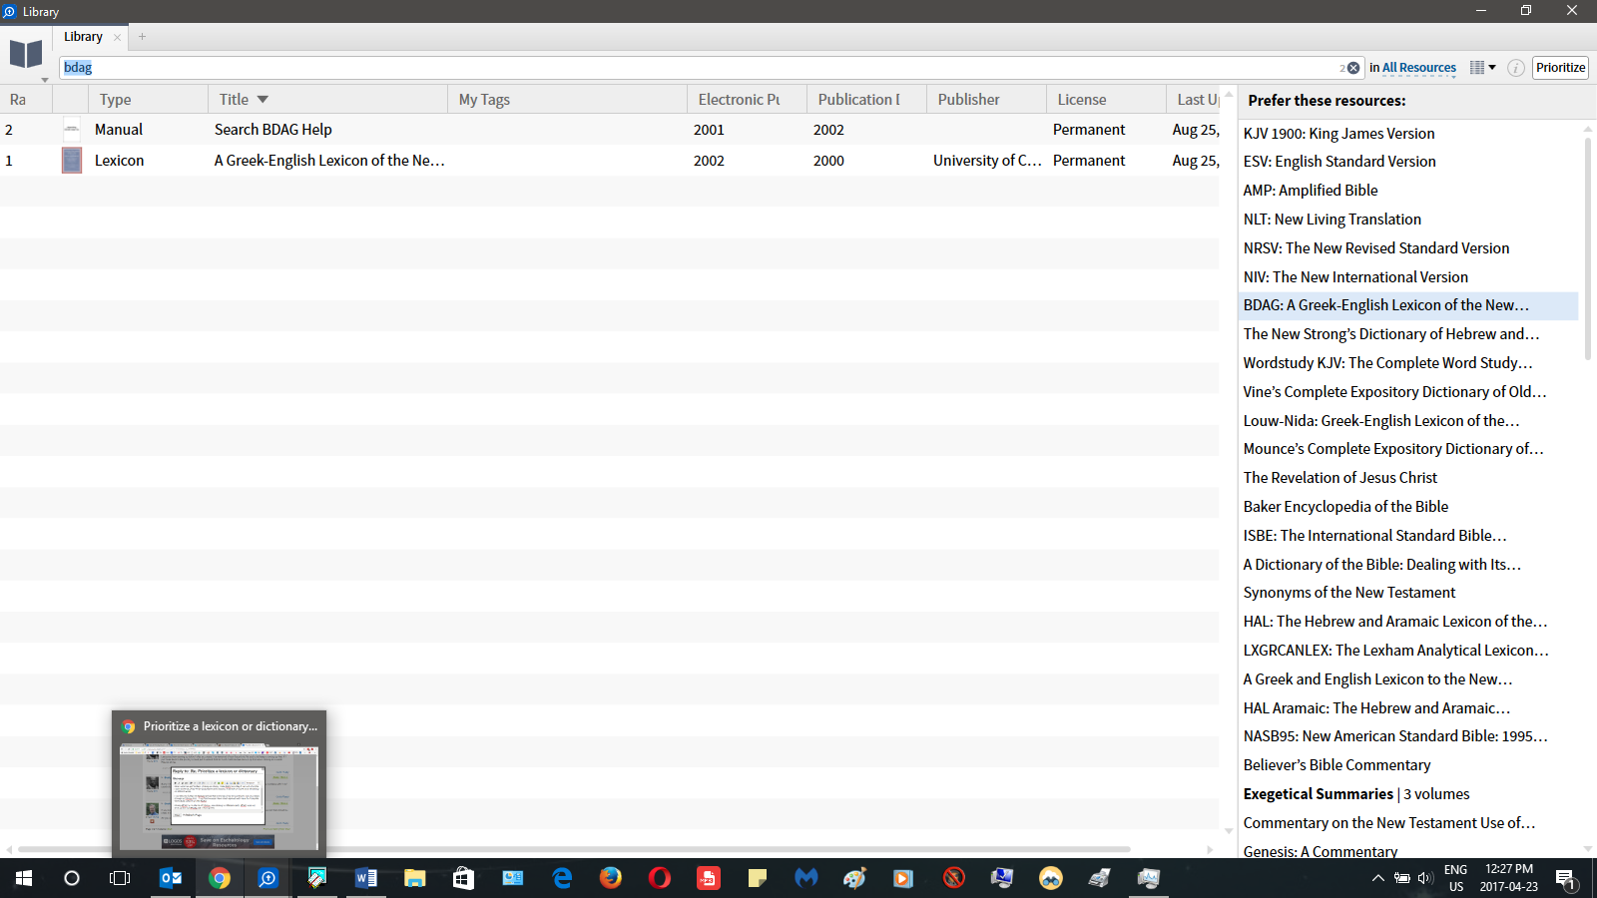Select Exegetical Summaries 3 volumes entry
The height and width of the screenshot is (898, 1597).
[x=1356, y=794]
